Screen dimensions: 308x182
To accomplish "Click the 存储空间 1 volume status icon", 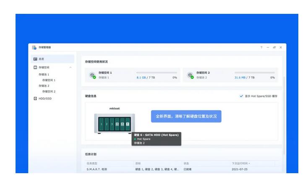I will click(91, 75).
